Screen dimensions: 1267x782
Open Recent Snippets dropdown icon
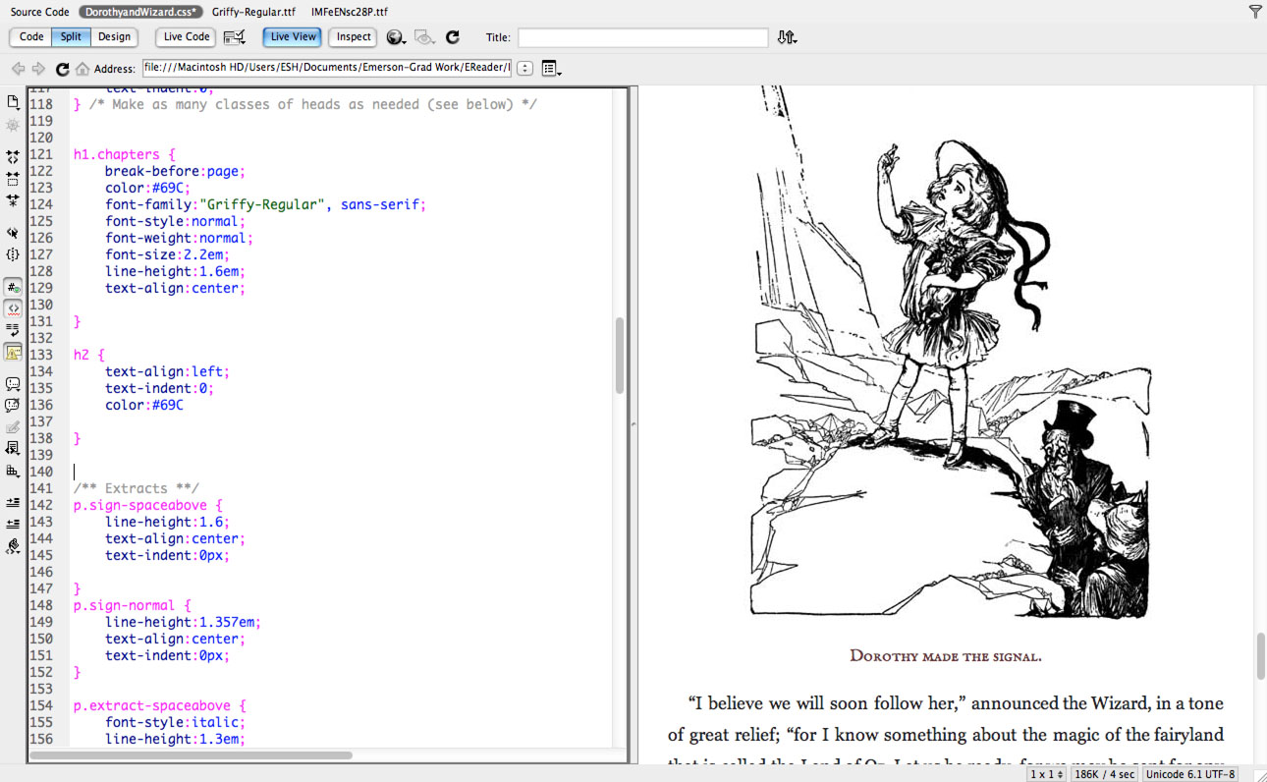coord(13,449)
